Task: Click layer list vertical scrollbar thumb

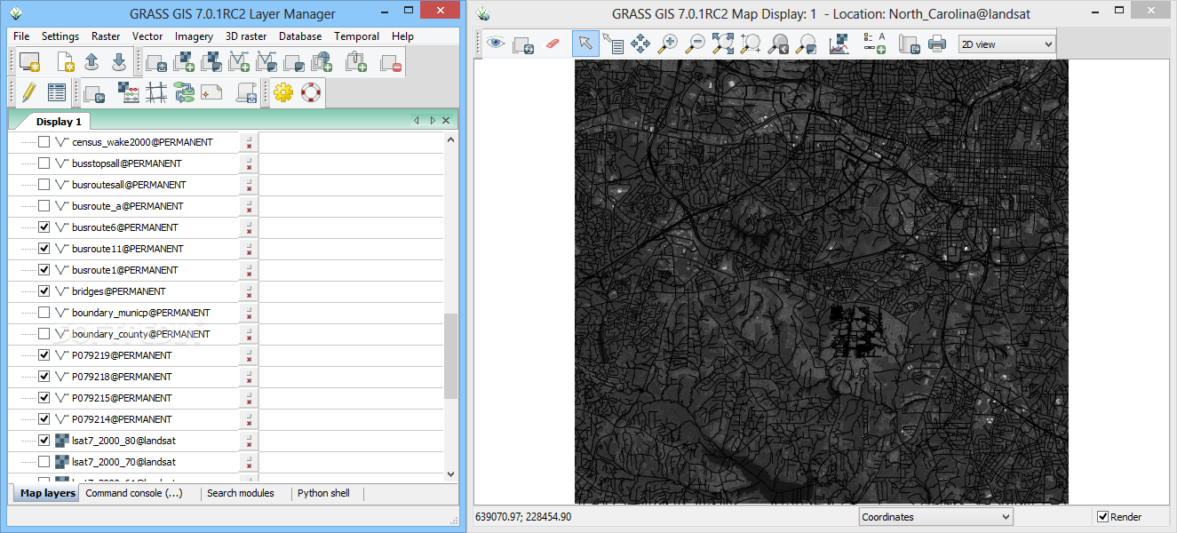Action: pyautogui.click(x=450, y=355)
